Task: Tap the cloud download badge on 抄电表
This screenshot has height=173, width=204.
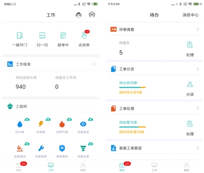Action: [x=48, y=119]
